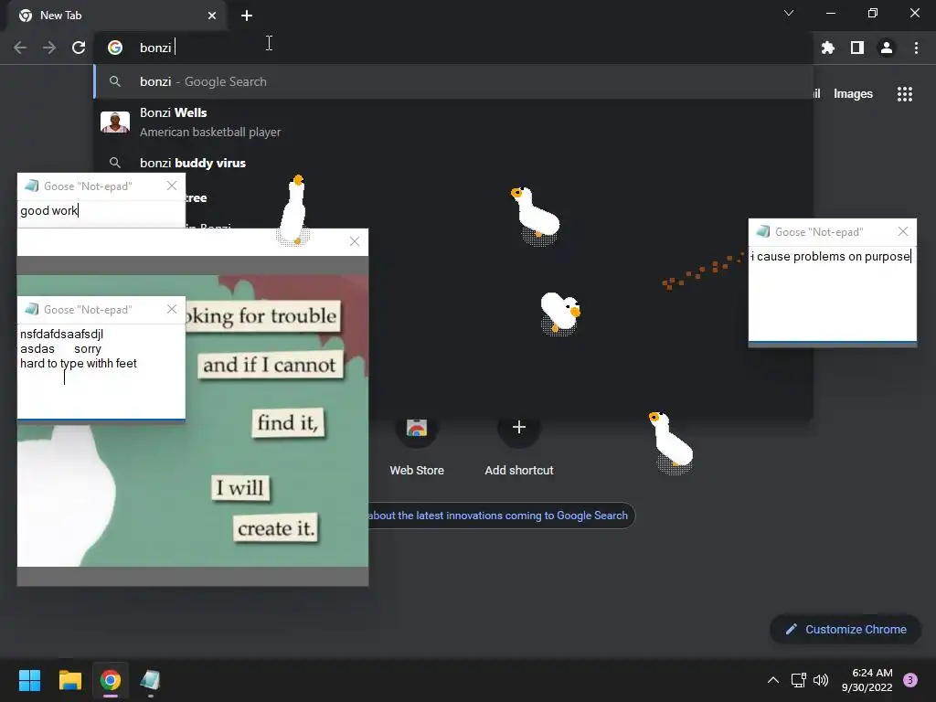Click 'hard to type withh feet' line
936x702 pixels.
[79, 364]
